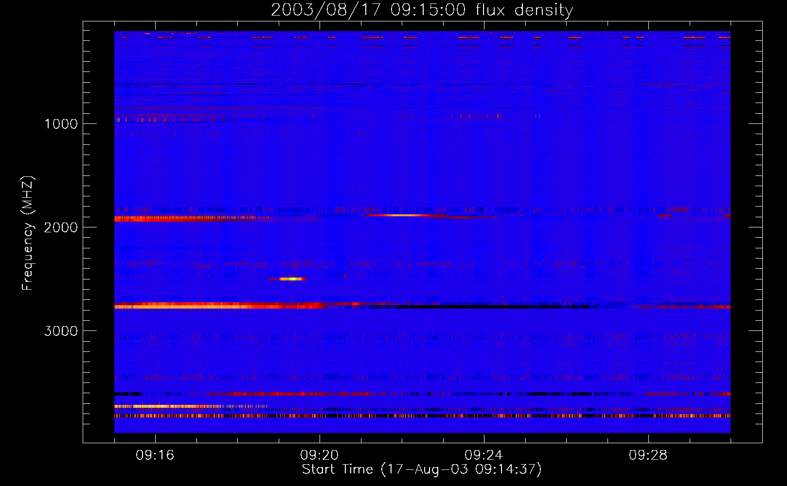Click the 09:24 time axis label
Image resolution: width=787 pixels, height=486 pixels.
[x=484, y=455]
